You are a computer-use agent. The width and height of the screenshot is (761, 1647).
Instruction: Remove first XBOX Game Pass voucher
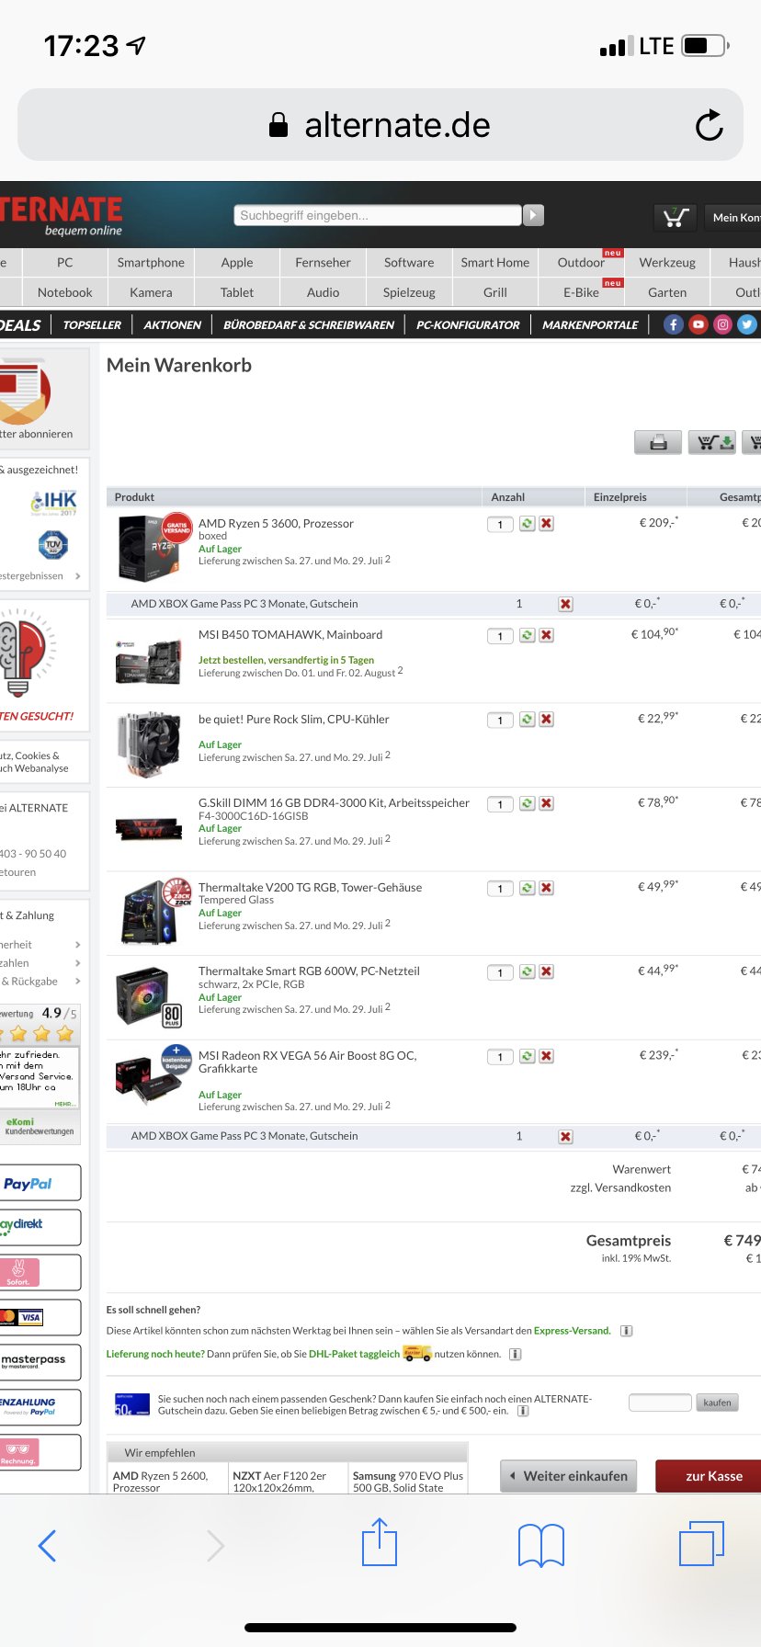(565, 604)
